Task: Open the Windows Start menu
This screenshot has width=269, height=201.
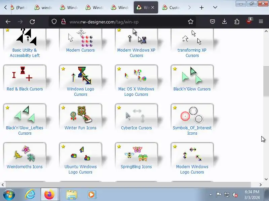Action: 9,195
